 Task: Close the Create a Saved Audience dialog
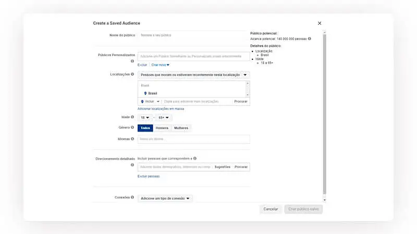pos(320,23)
